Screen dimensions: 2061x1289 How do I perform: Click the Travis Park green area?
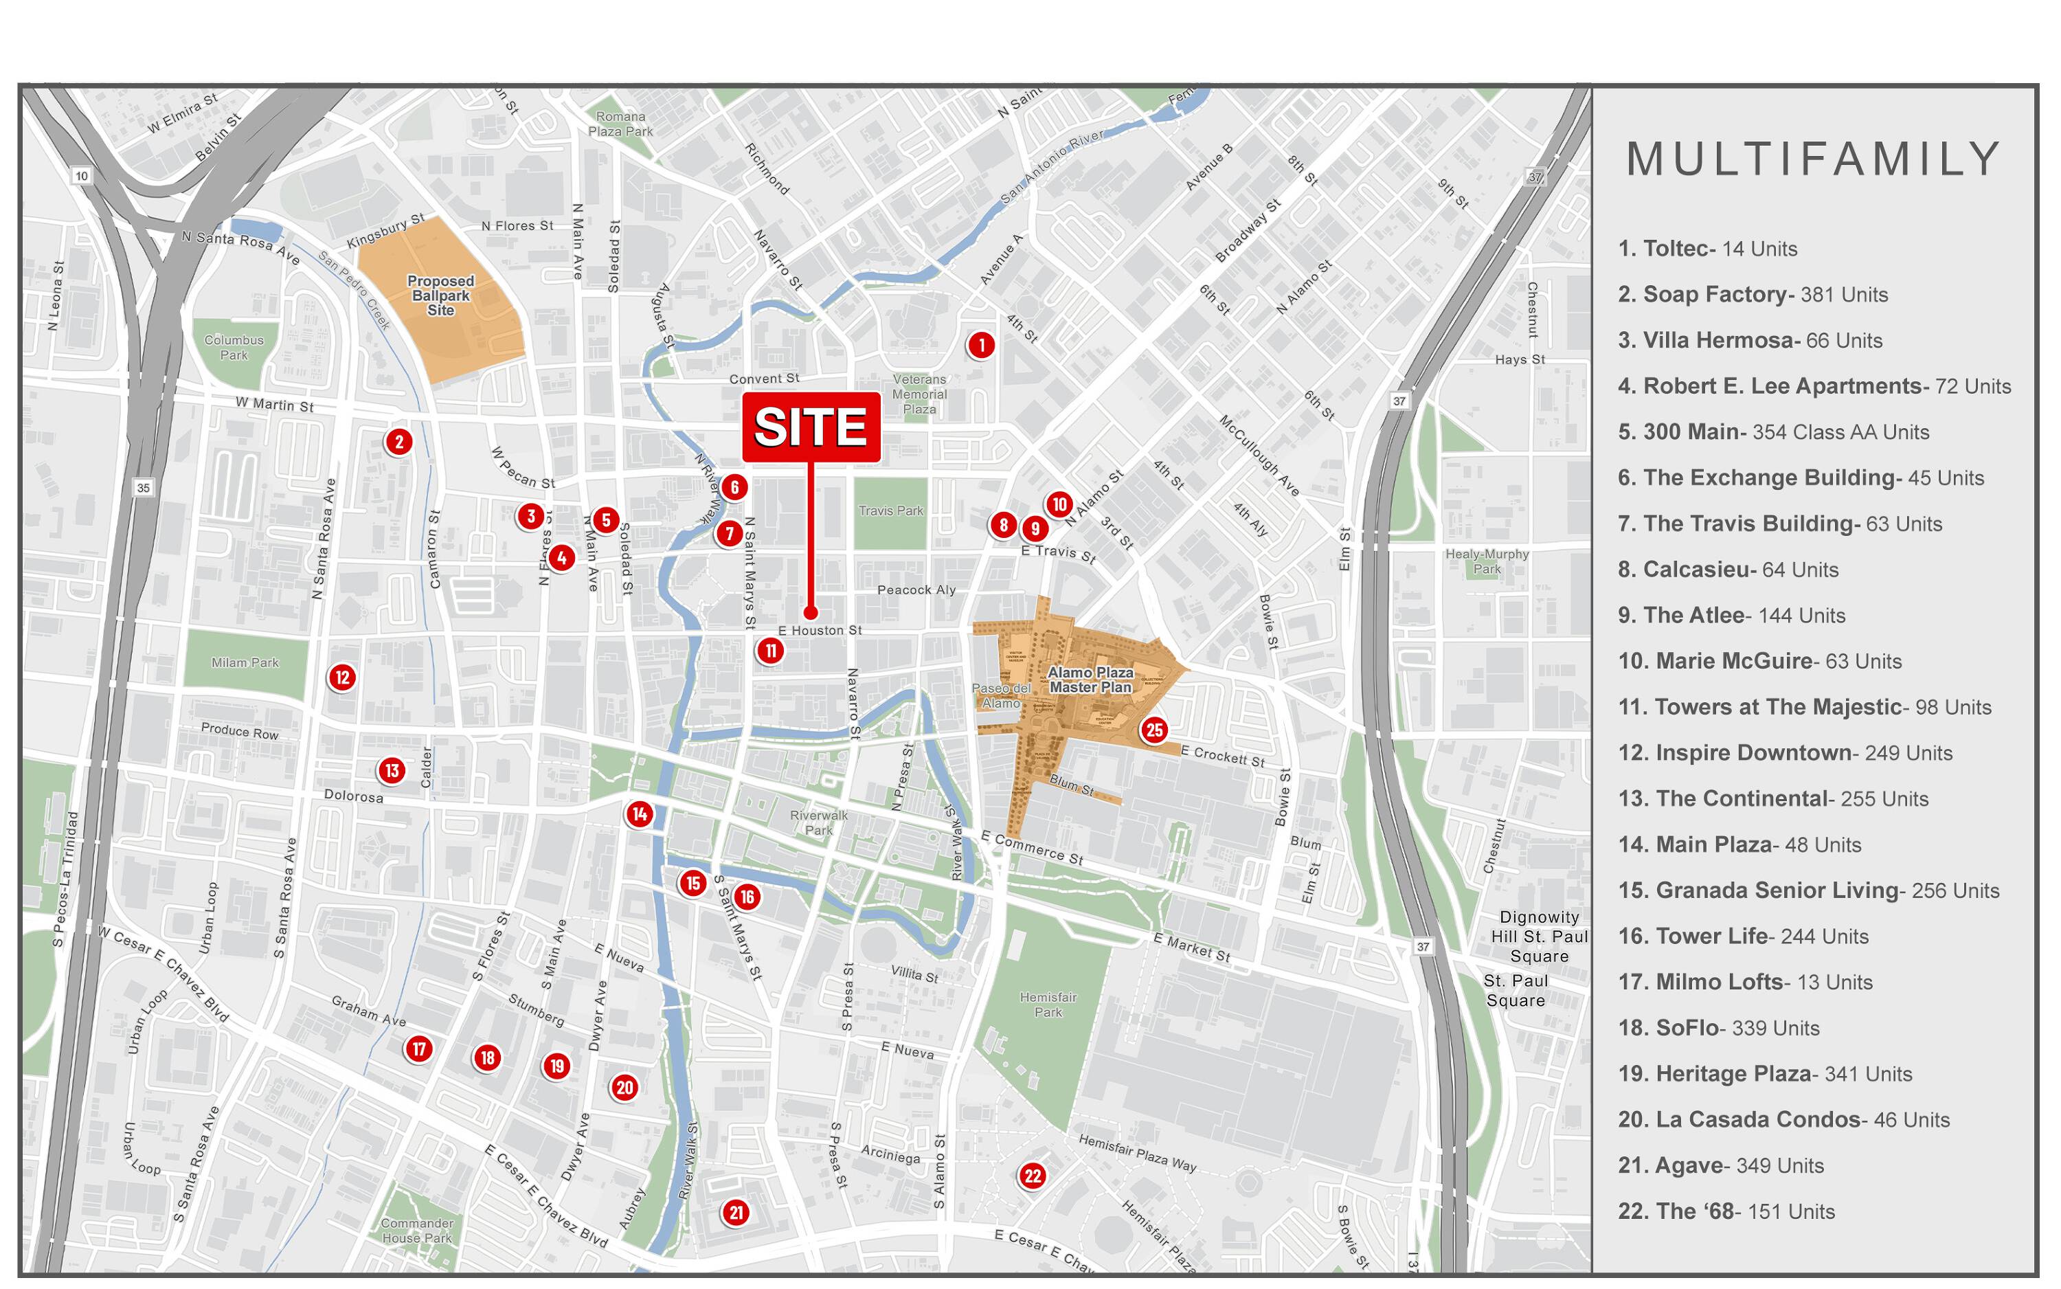[x=891, y=511]
